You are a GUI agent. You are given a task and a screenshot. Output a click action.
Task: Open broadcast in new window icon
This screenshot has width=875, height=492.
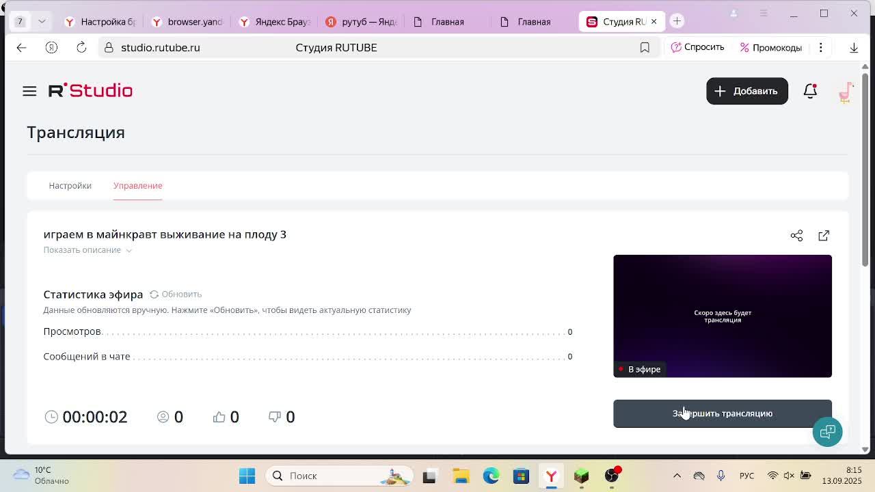(824, 236)
